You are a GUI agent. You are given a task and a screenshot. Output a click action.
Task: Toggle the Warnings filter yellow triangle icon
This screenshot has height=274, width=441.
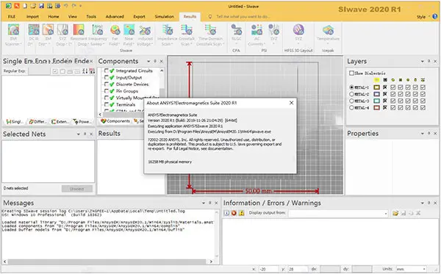(x=241, y=213)
